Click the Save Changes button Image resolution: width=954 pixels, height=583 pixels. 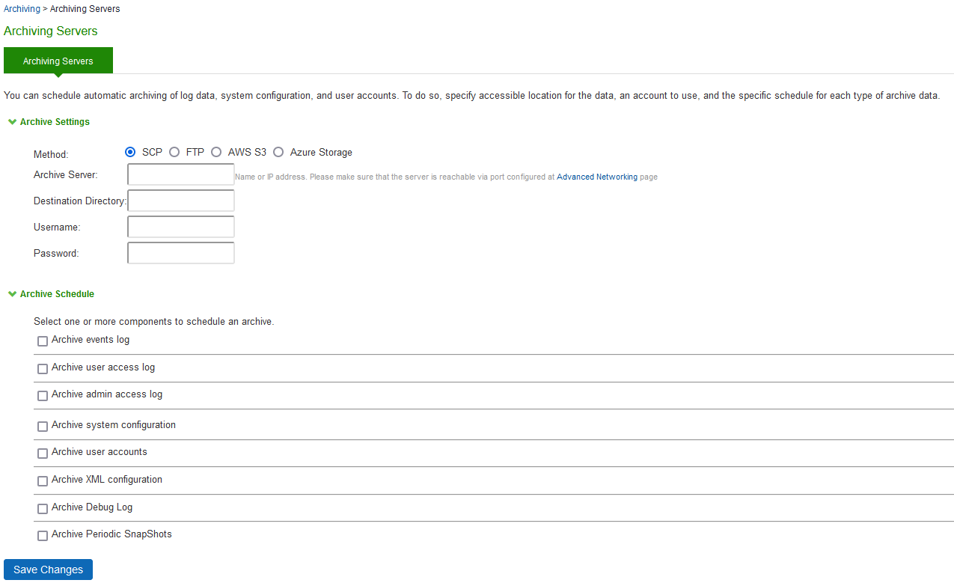click(48, 570)
